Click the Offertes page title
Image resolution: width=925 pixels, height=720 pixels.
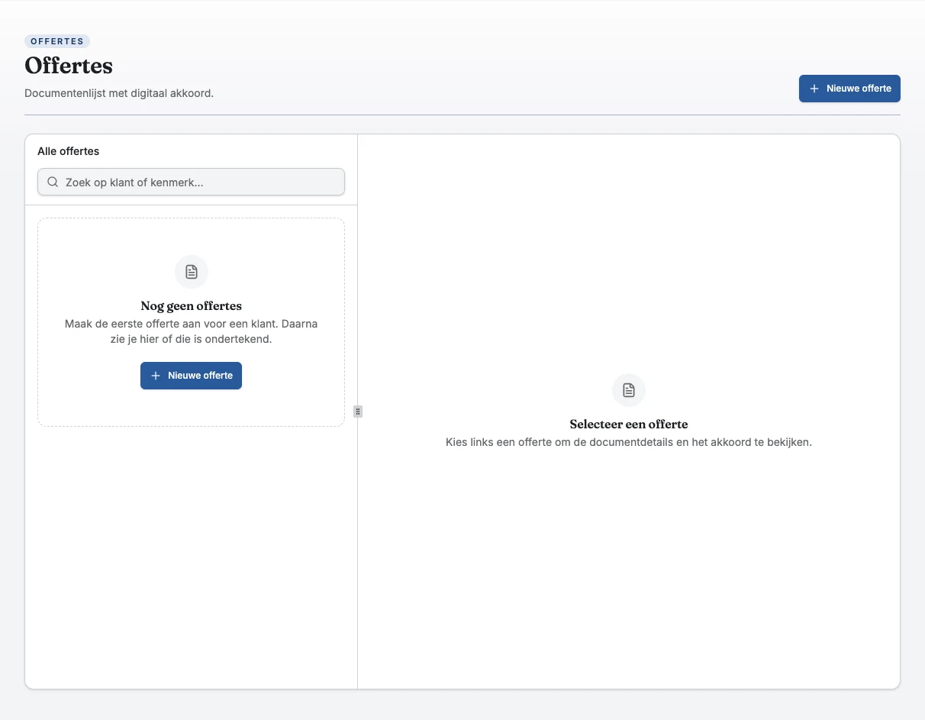[69, 66]
